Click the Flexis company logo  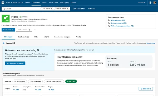(6, 19)
